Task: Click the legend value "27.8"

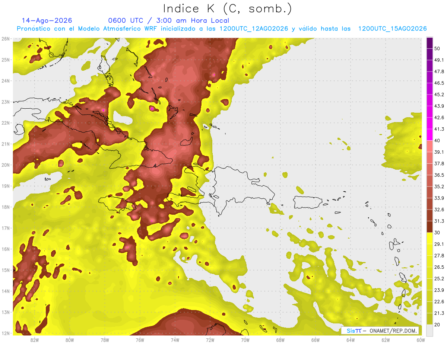Action: click(439, 255)
